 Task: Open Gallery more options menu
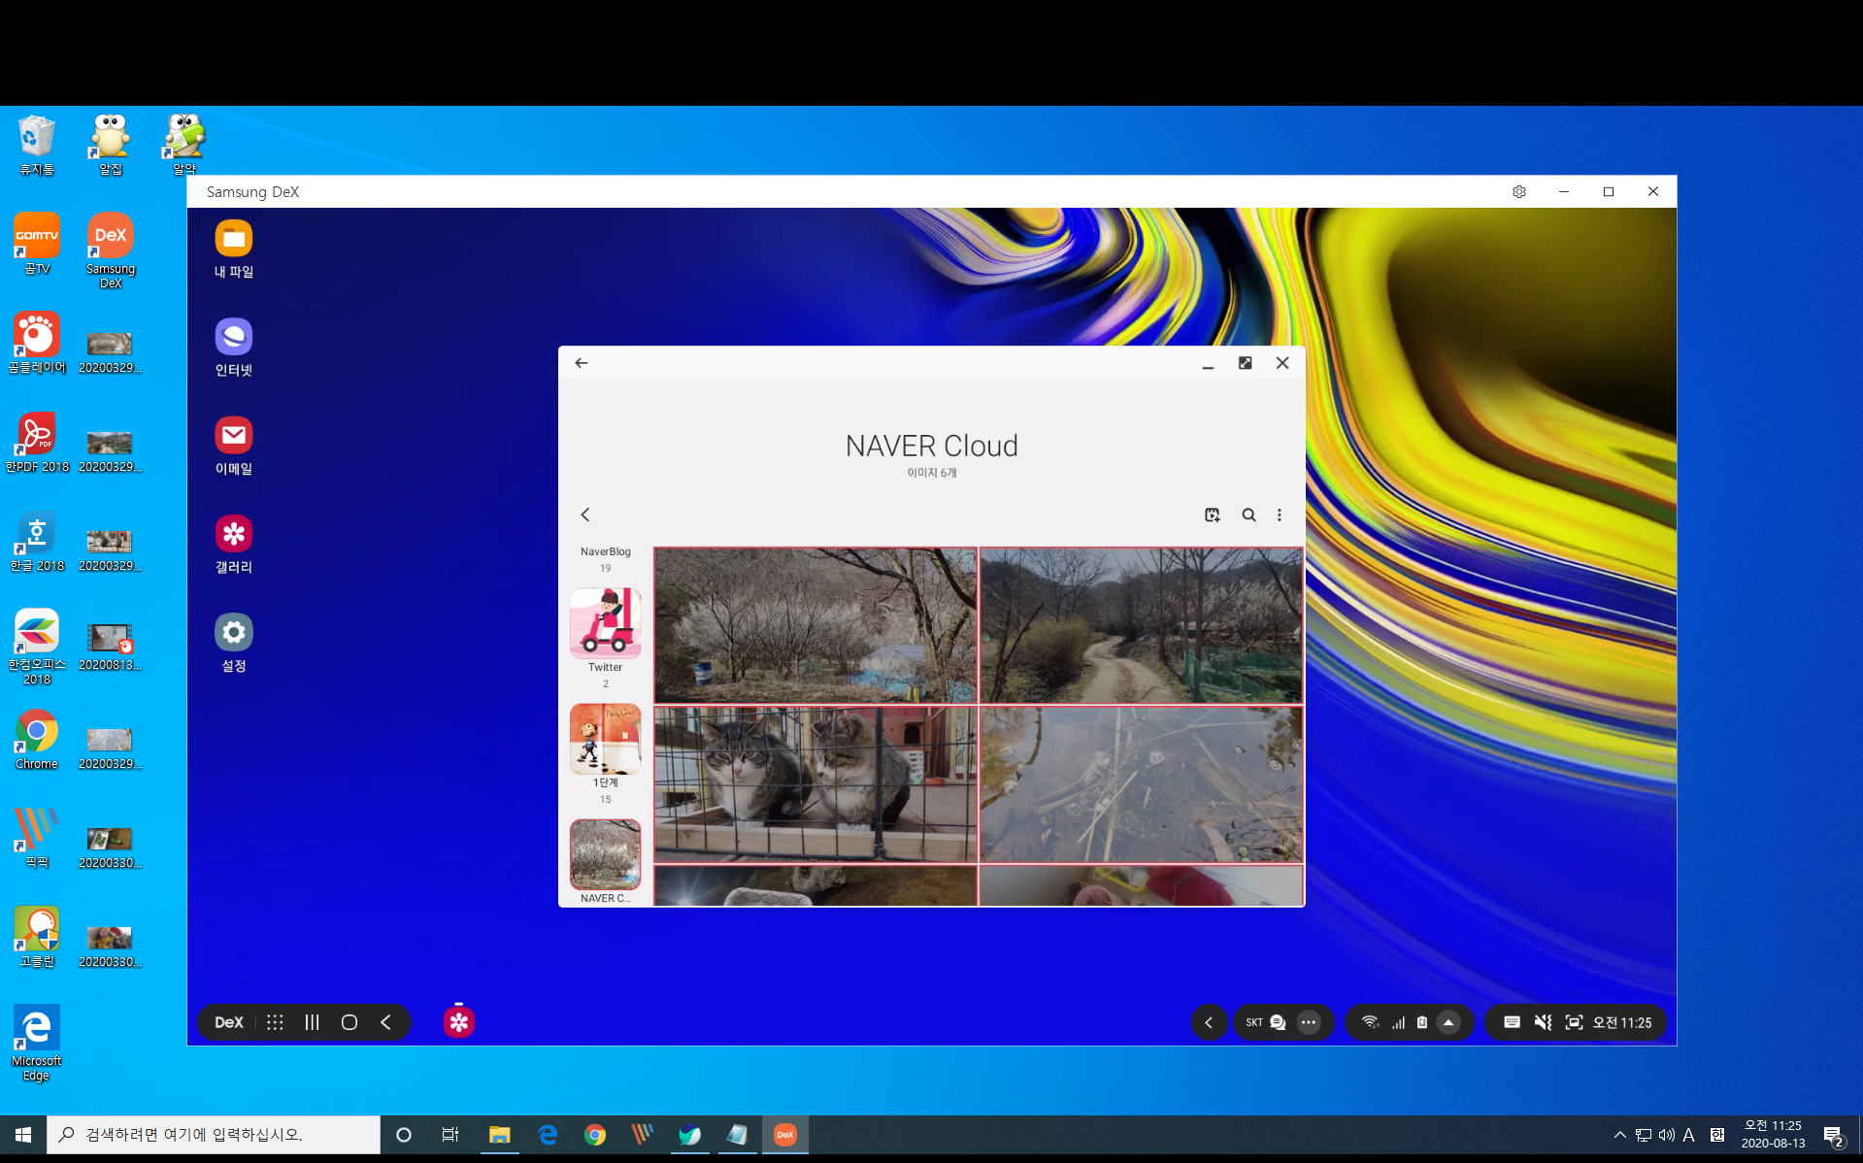(1280, 515)
